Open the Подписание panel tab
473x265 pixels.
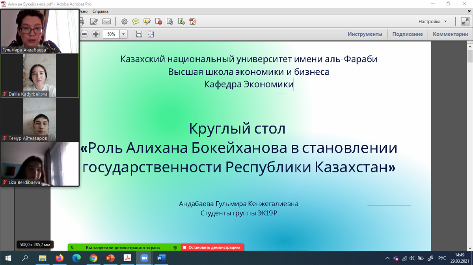[x=407, y=34]
